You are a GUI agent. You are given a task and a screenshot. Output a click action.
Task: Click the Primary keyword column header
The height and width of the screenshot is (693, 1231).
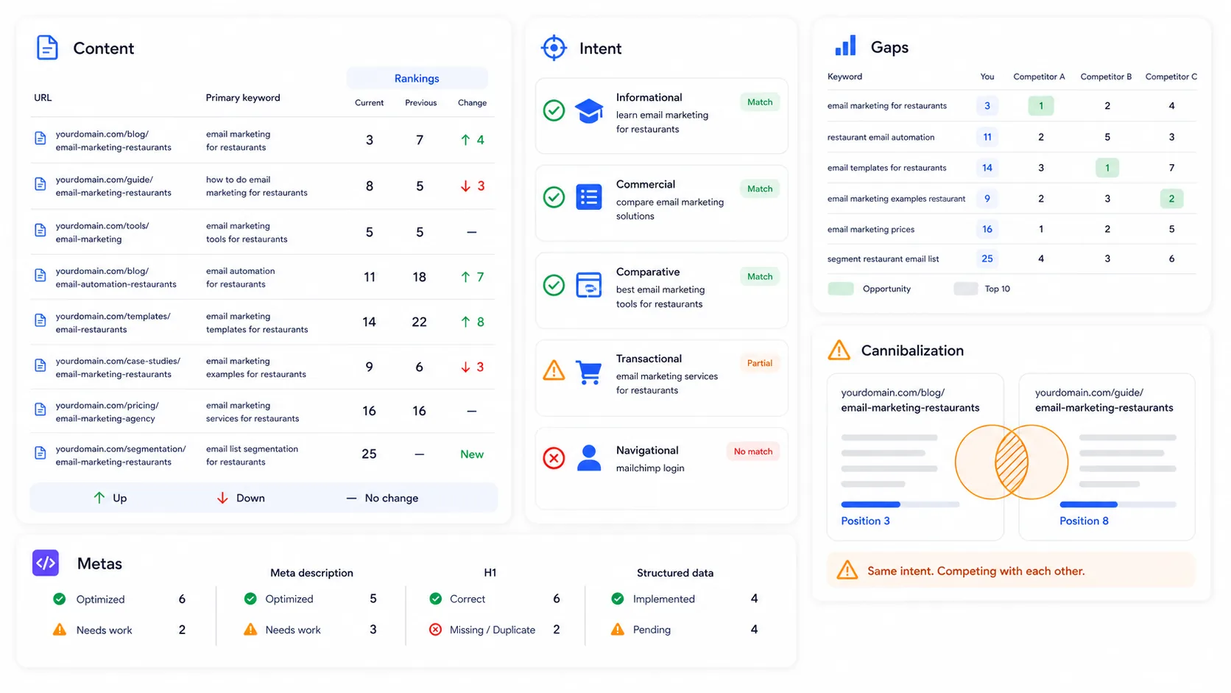pyautogui.click(x=242, y=97)
